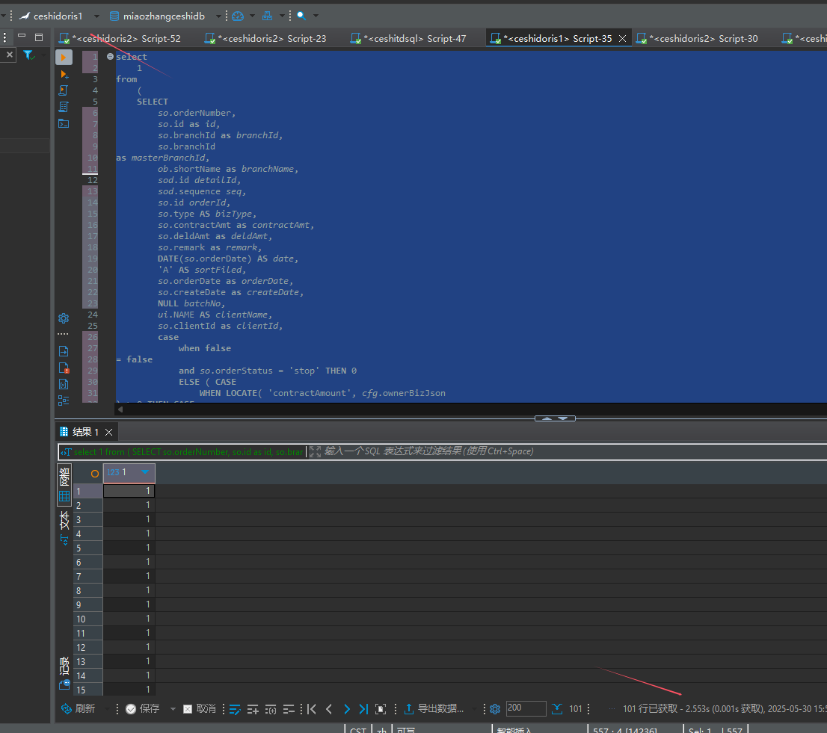Toggle read-only marker circle in grid header
The height and width of the screenshot is (733, 827).
(95, 474)
